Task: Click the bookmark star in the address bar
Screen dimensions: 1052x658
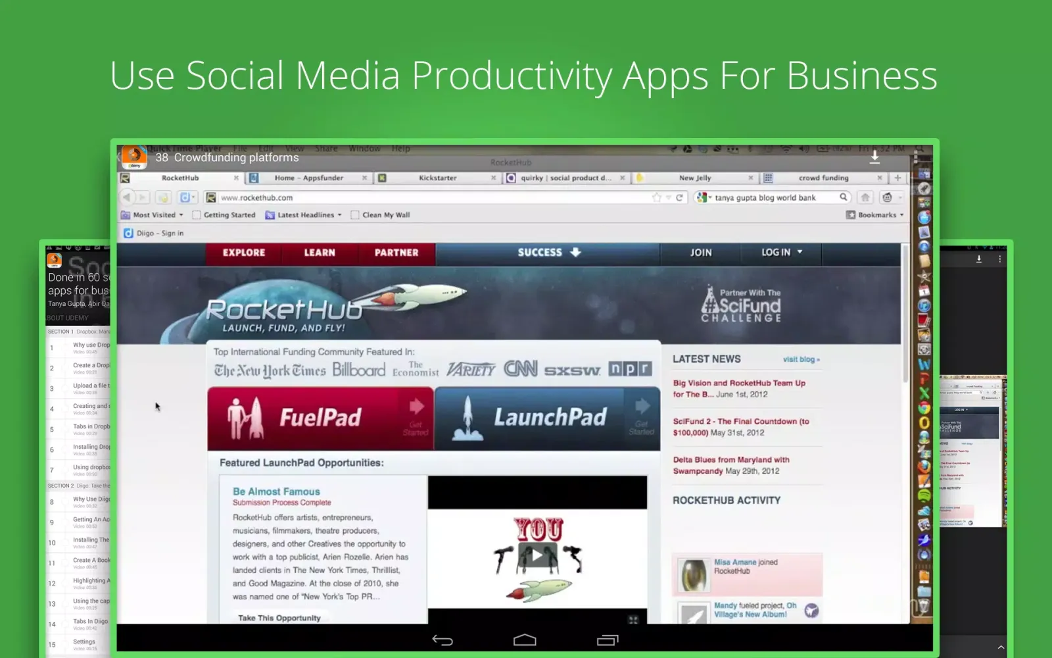Action: click(x=656, y=197)
